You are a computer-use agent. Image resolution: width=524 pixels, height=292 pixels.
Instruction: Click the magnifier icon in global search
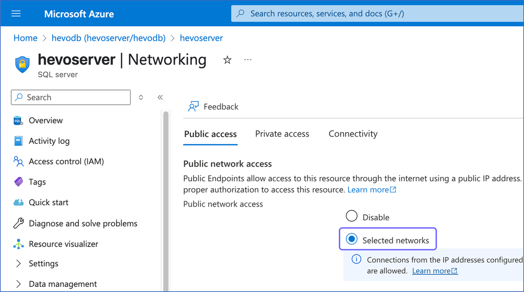point(241,14)
